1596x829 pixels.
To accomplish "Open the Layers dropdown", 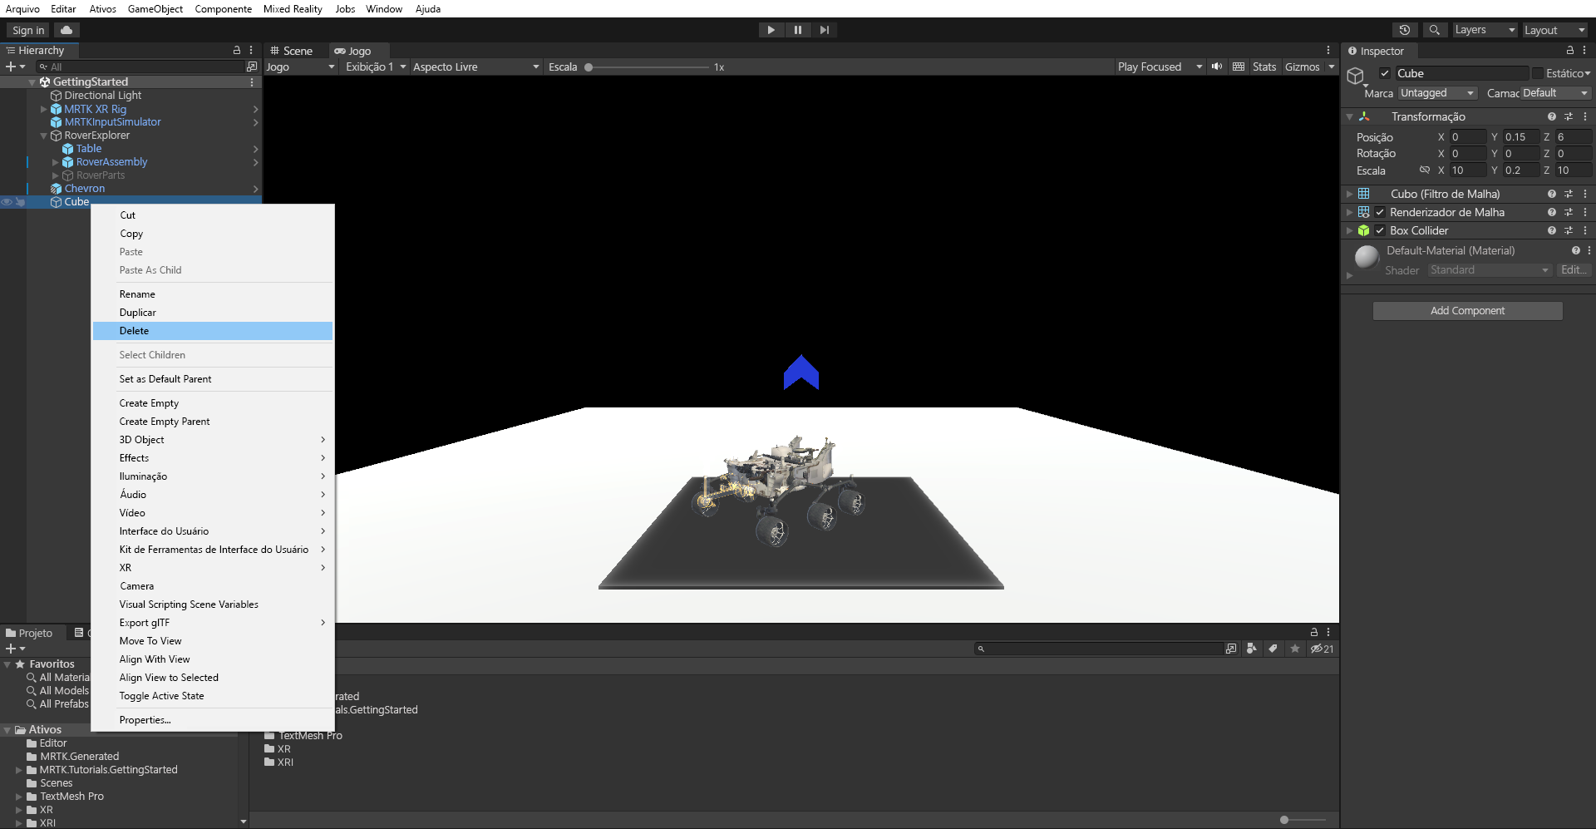I will (x=1485, y=30).
